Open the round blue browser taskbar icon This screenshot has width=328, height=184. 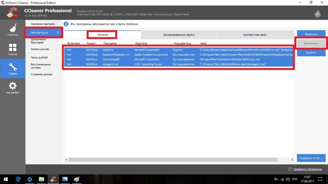click(30, 179)
